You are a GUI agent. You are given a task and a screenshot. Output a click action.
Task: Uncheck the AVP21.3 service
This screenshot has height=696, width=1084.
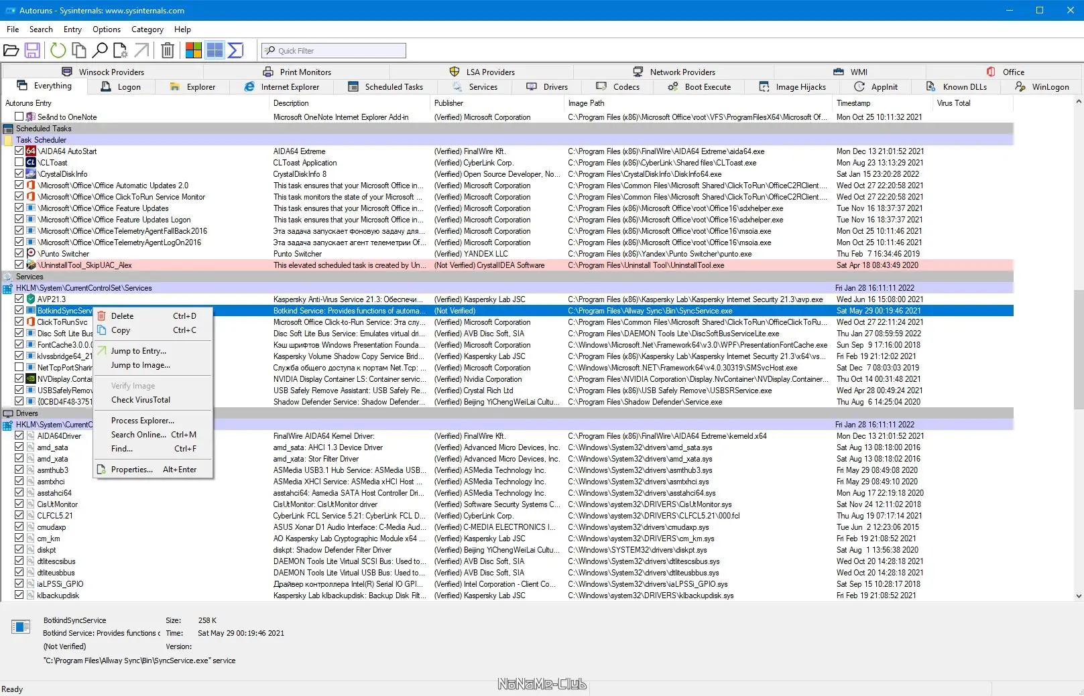[x=19, y=299]
